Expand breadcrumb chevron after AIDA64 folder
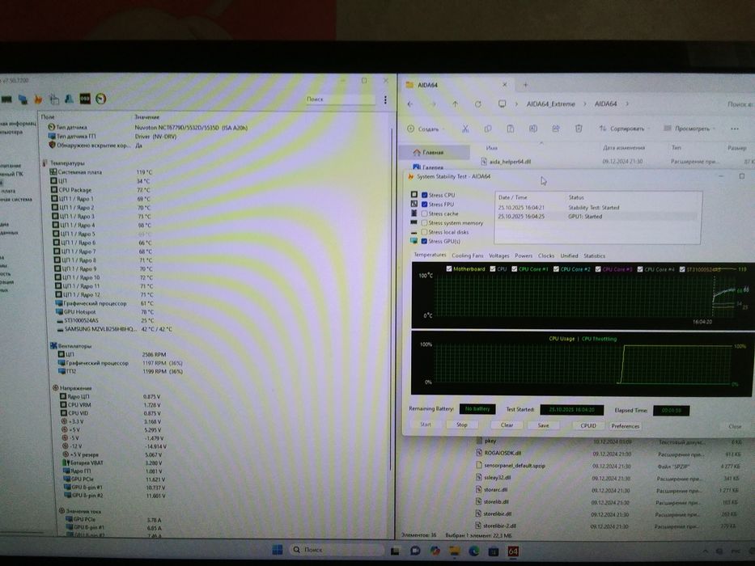 tap(627, 104)
